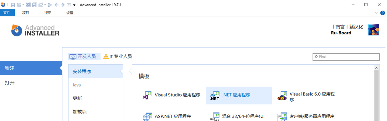Click the ASP.NET globe template icon
The width and height of the screenshot is (387, 121).
click(147, 117)
